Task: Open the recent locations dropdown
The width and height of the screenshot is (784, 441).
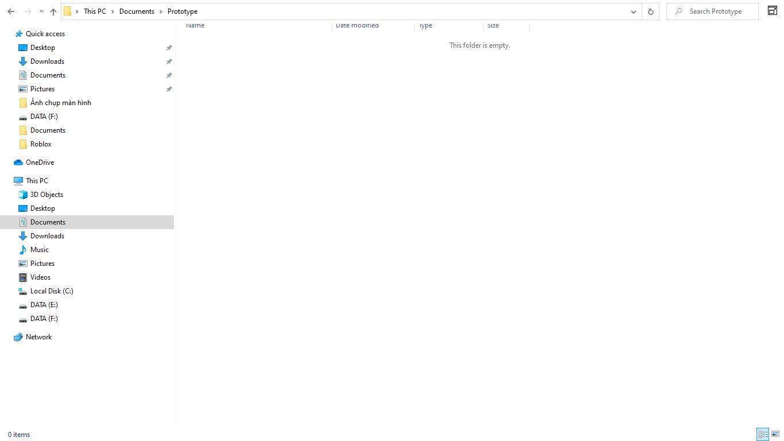Action: [41, 11]
